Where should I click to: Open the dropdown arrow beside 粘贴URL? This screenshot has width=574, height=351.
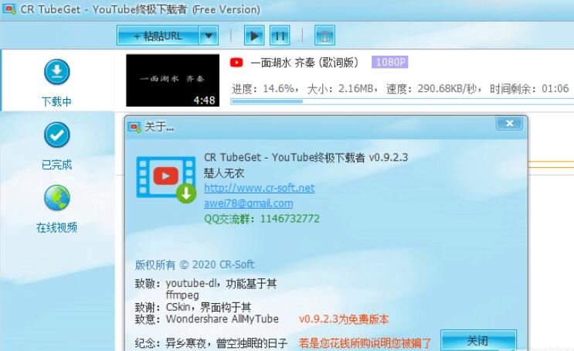point(209,36)
